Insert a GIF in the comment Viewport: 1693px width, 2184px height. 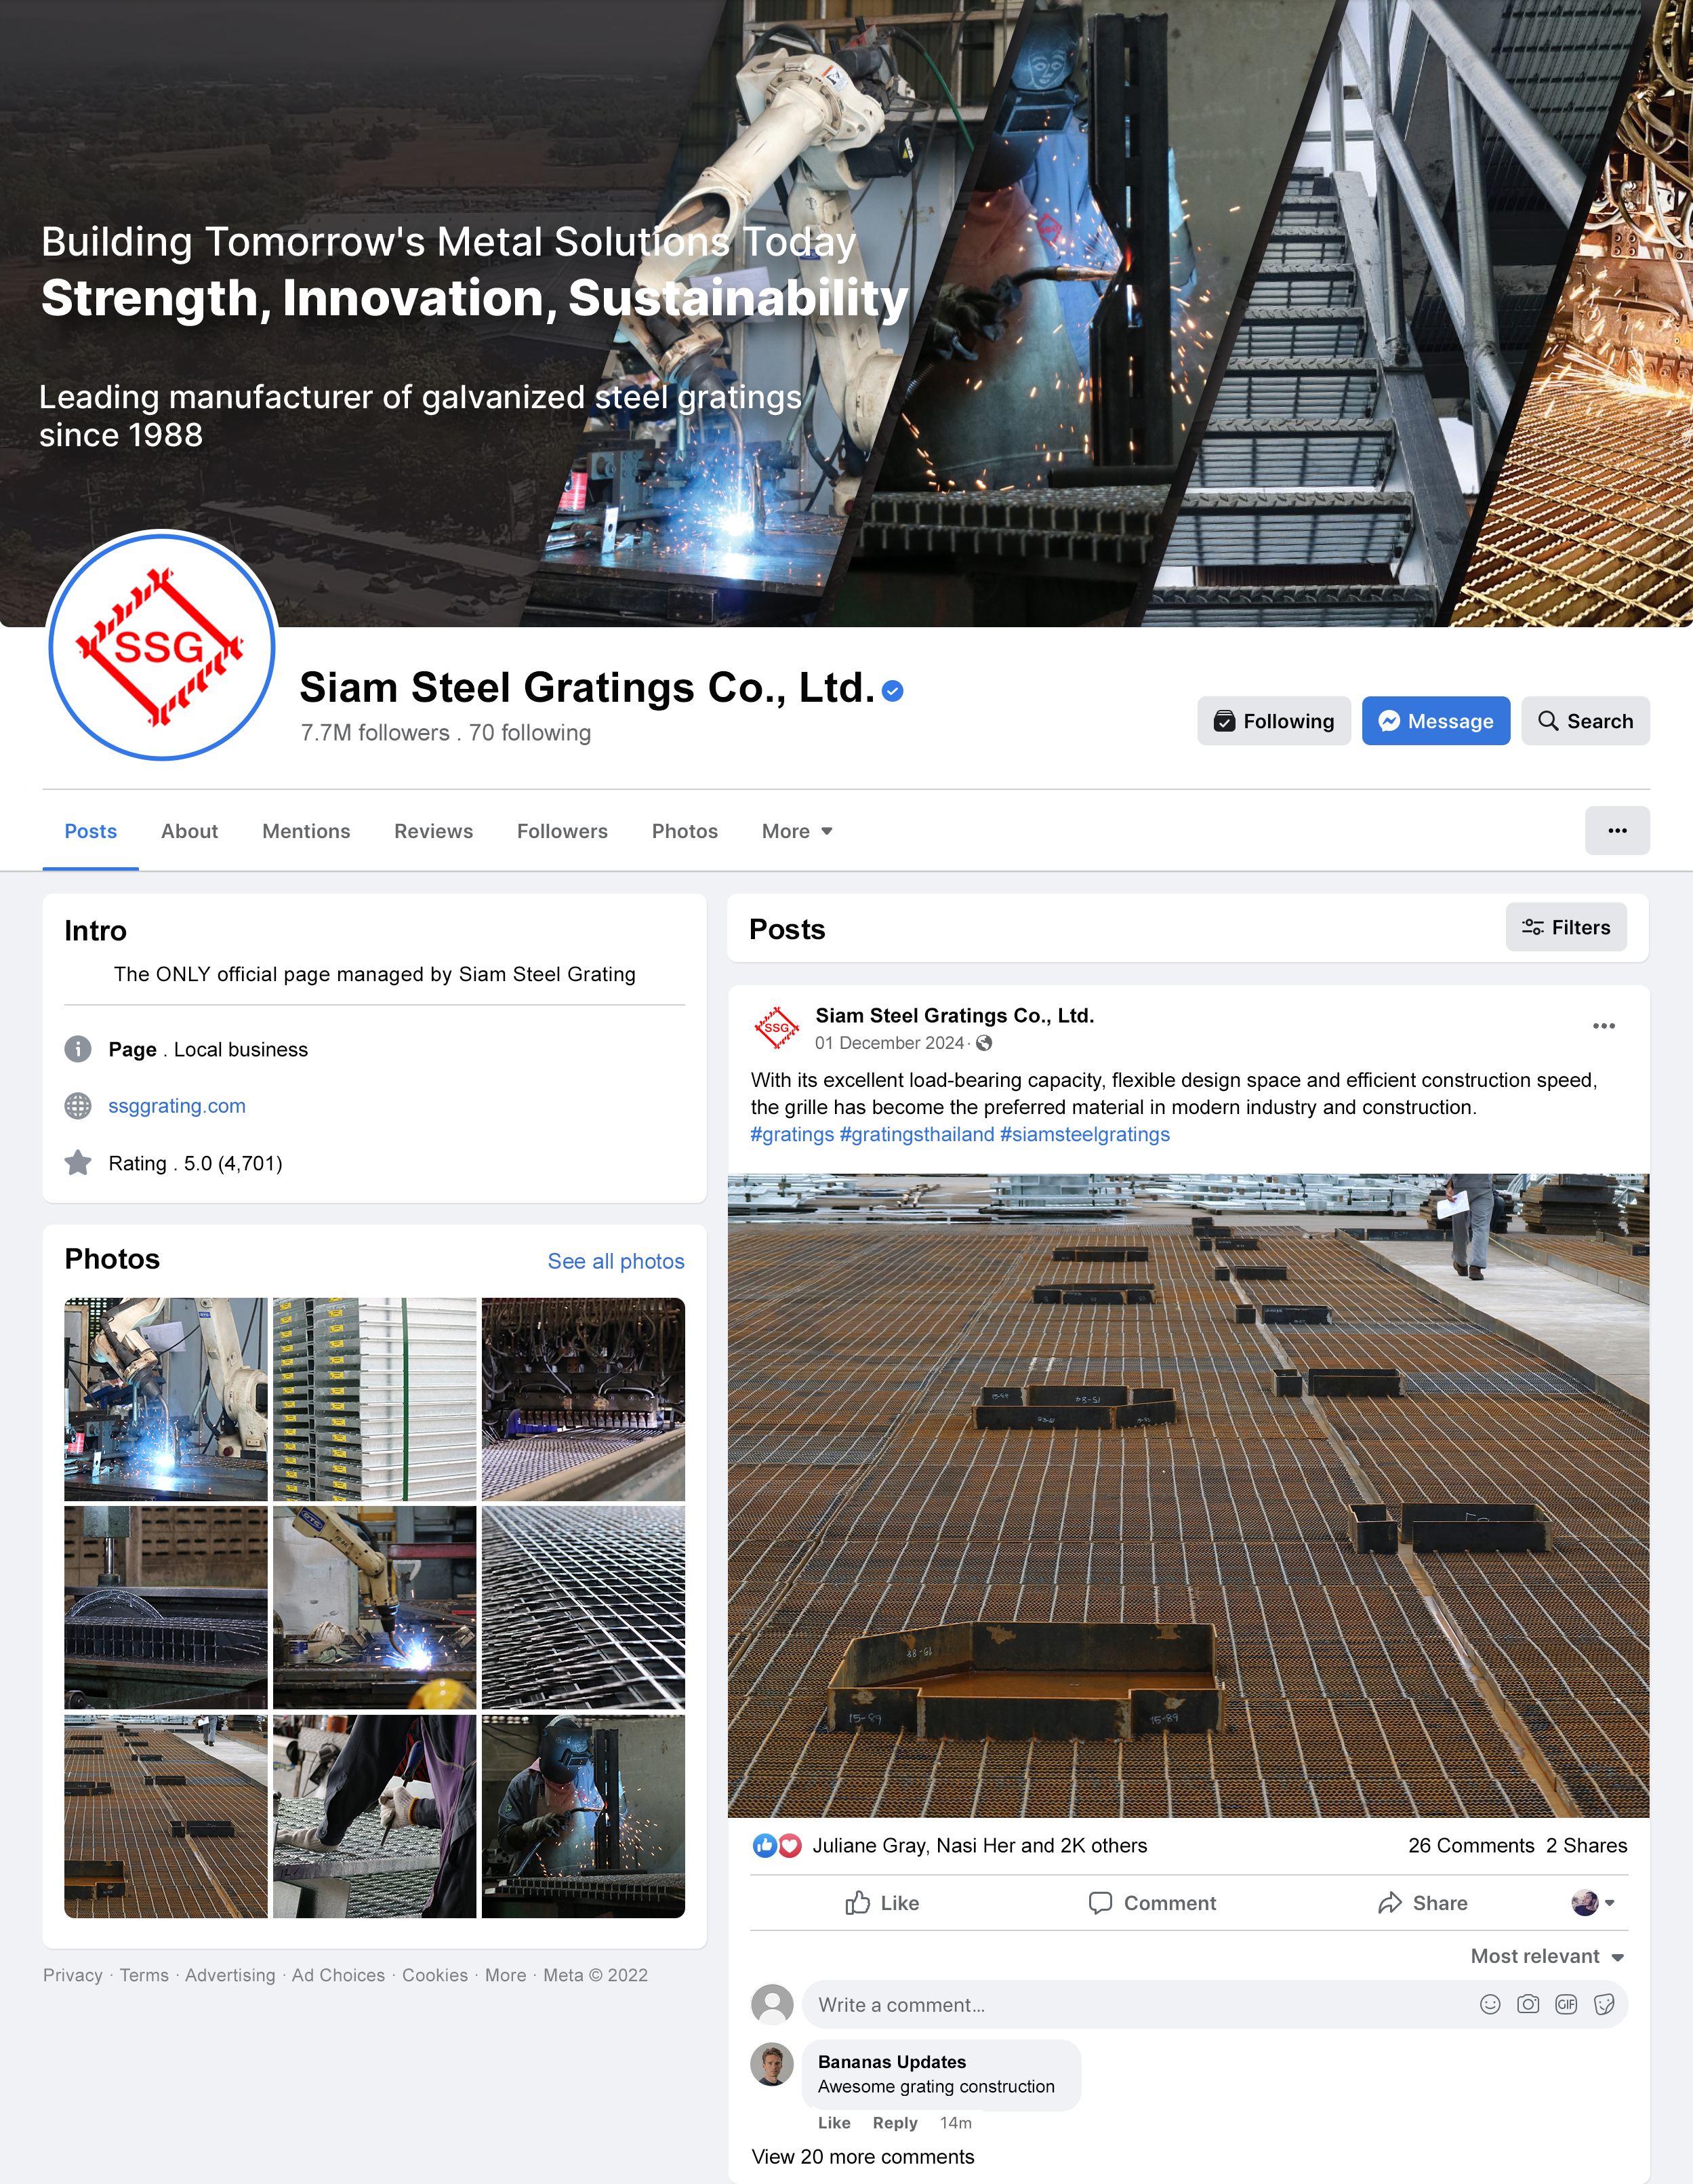(1566, 2004)
